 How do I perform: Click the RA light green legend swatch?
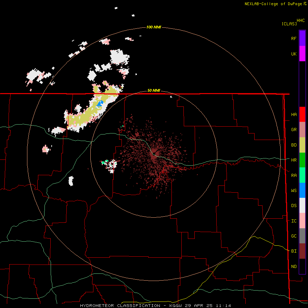tap(302, 175)
